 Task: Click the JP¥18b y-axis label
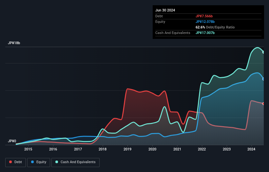click(14, 43)
